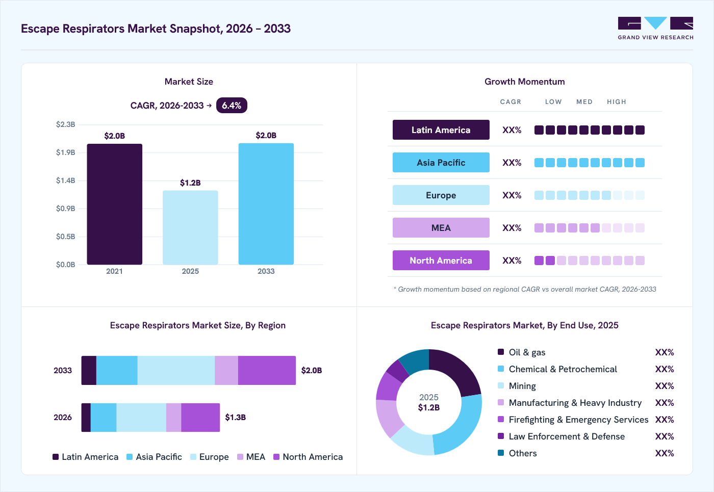Viewport: 714px width, 492px height.
Task: Click the Latin America legend swatch below regional bars
Action: [x=56, y=457]
